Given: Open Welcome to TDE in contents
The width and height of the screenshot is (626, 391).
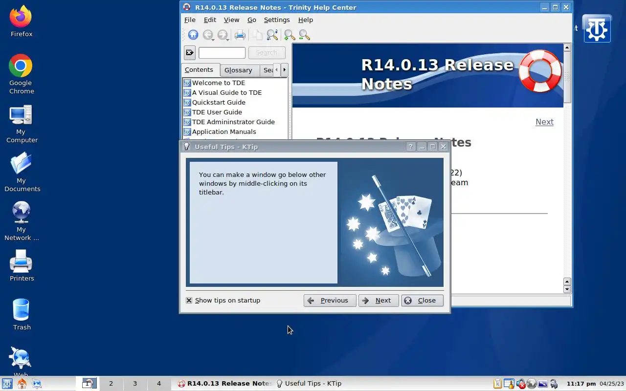Looking at the screenshot, I should pyautogui.click(x=219, y=83).
